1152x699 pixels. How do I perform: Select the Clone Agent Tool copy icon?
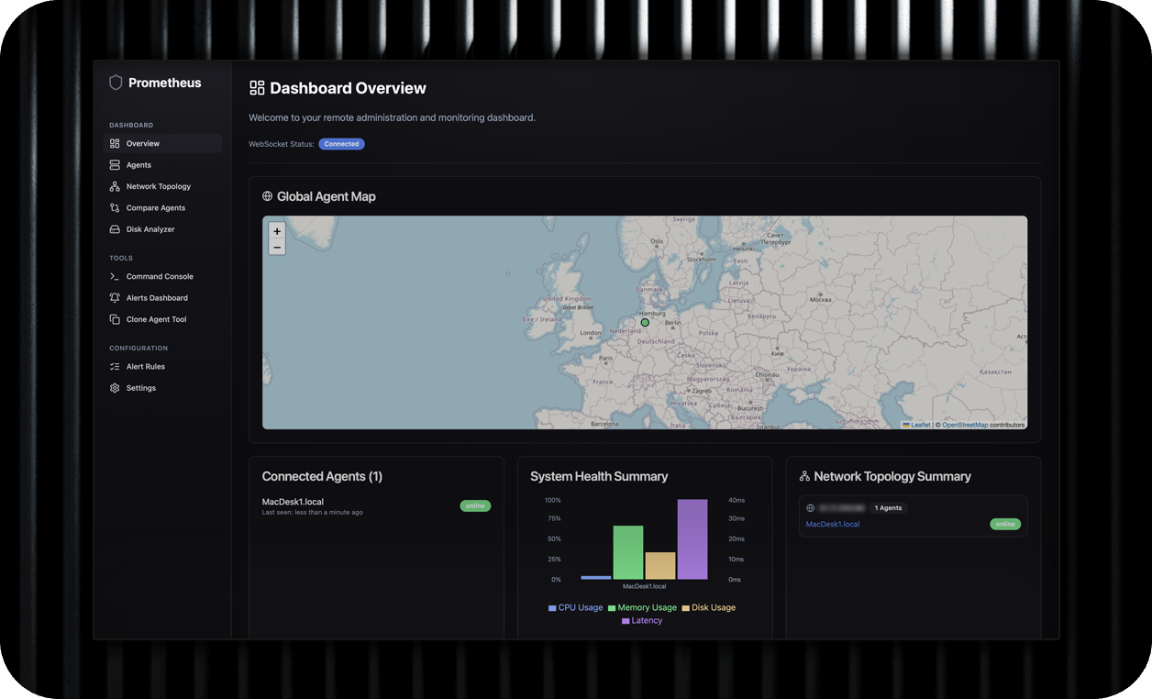[114, 318]
